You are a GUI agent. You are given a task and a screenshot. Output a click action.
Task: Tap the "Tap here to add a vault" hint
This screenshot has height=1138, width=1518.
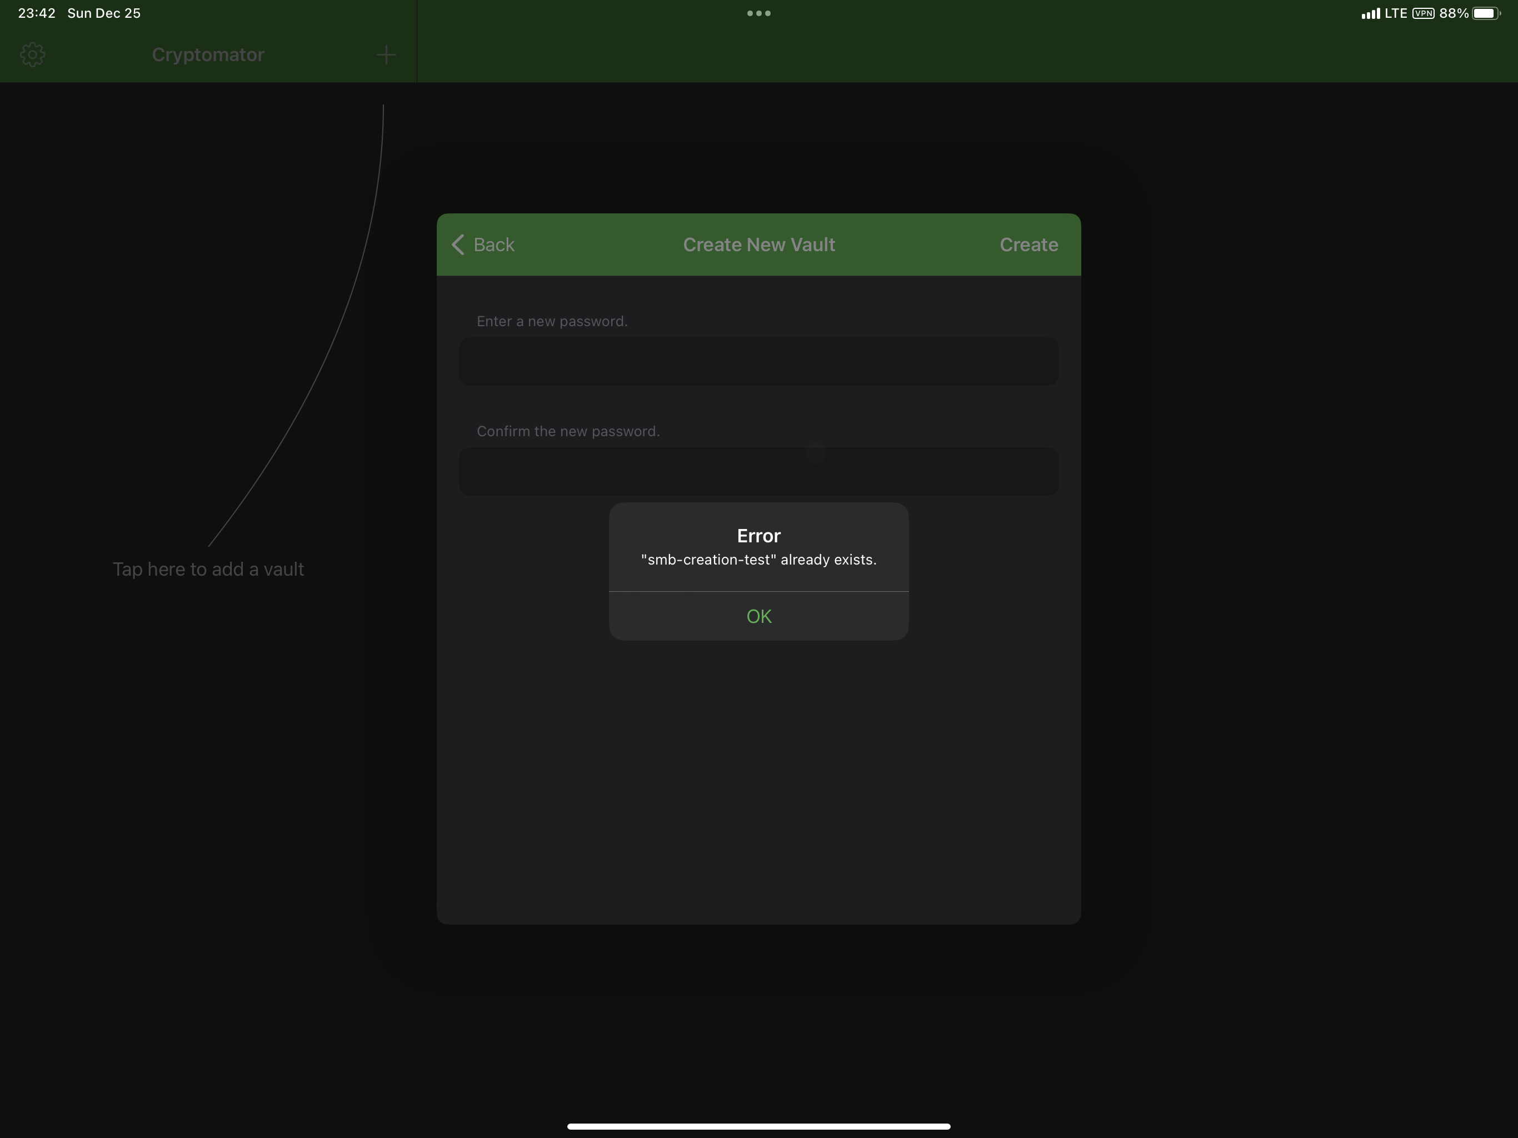(x=208, y=569)
